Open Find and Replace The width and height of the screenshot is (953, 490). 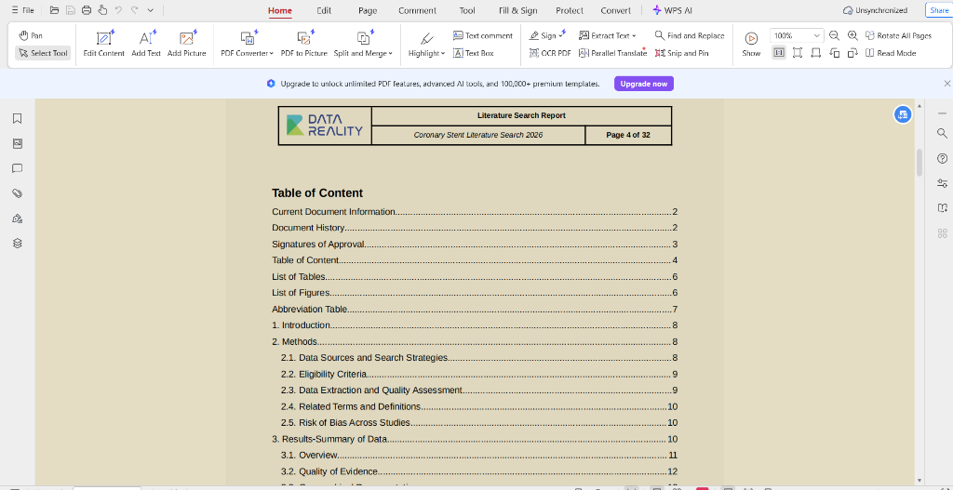point(690,36)
